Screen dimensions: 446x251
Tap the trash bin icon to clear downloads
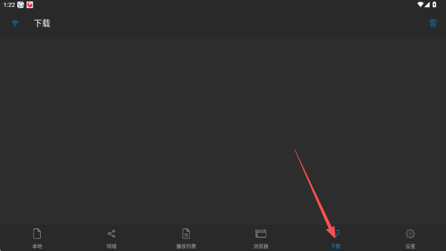click(x=433, y=23)
